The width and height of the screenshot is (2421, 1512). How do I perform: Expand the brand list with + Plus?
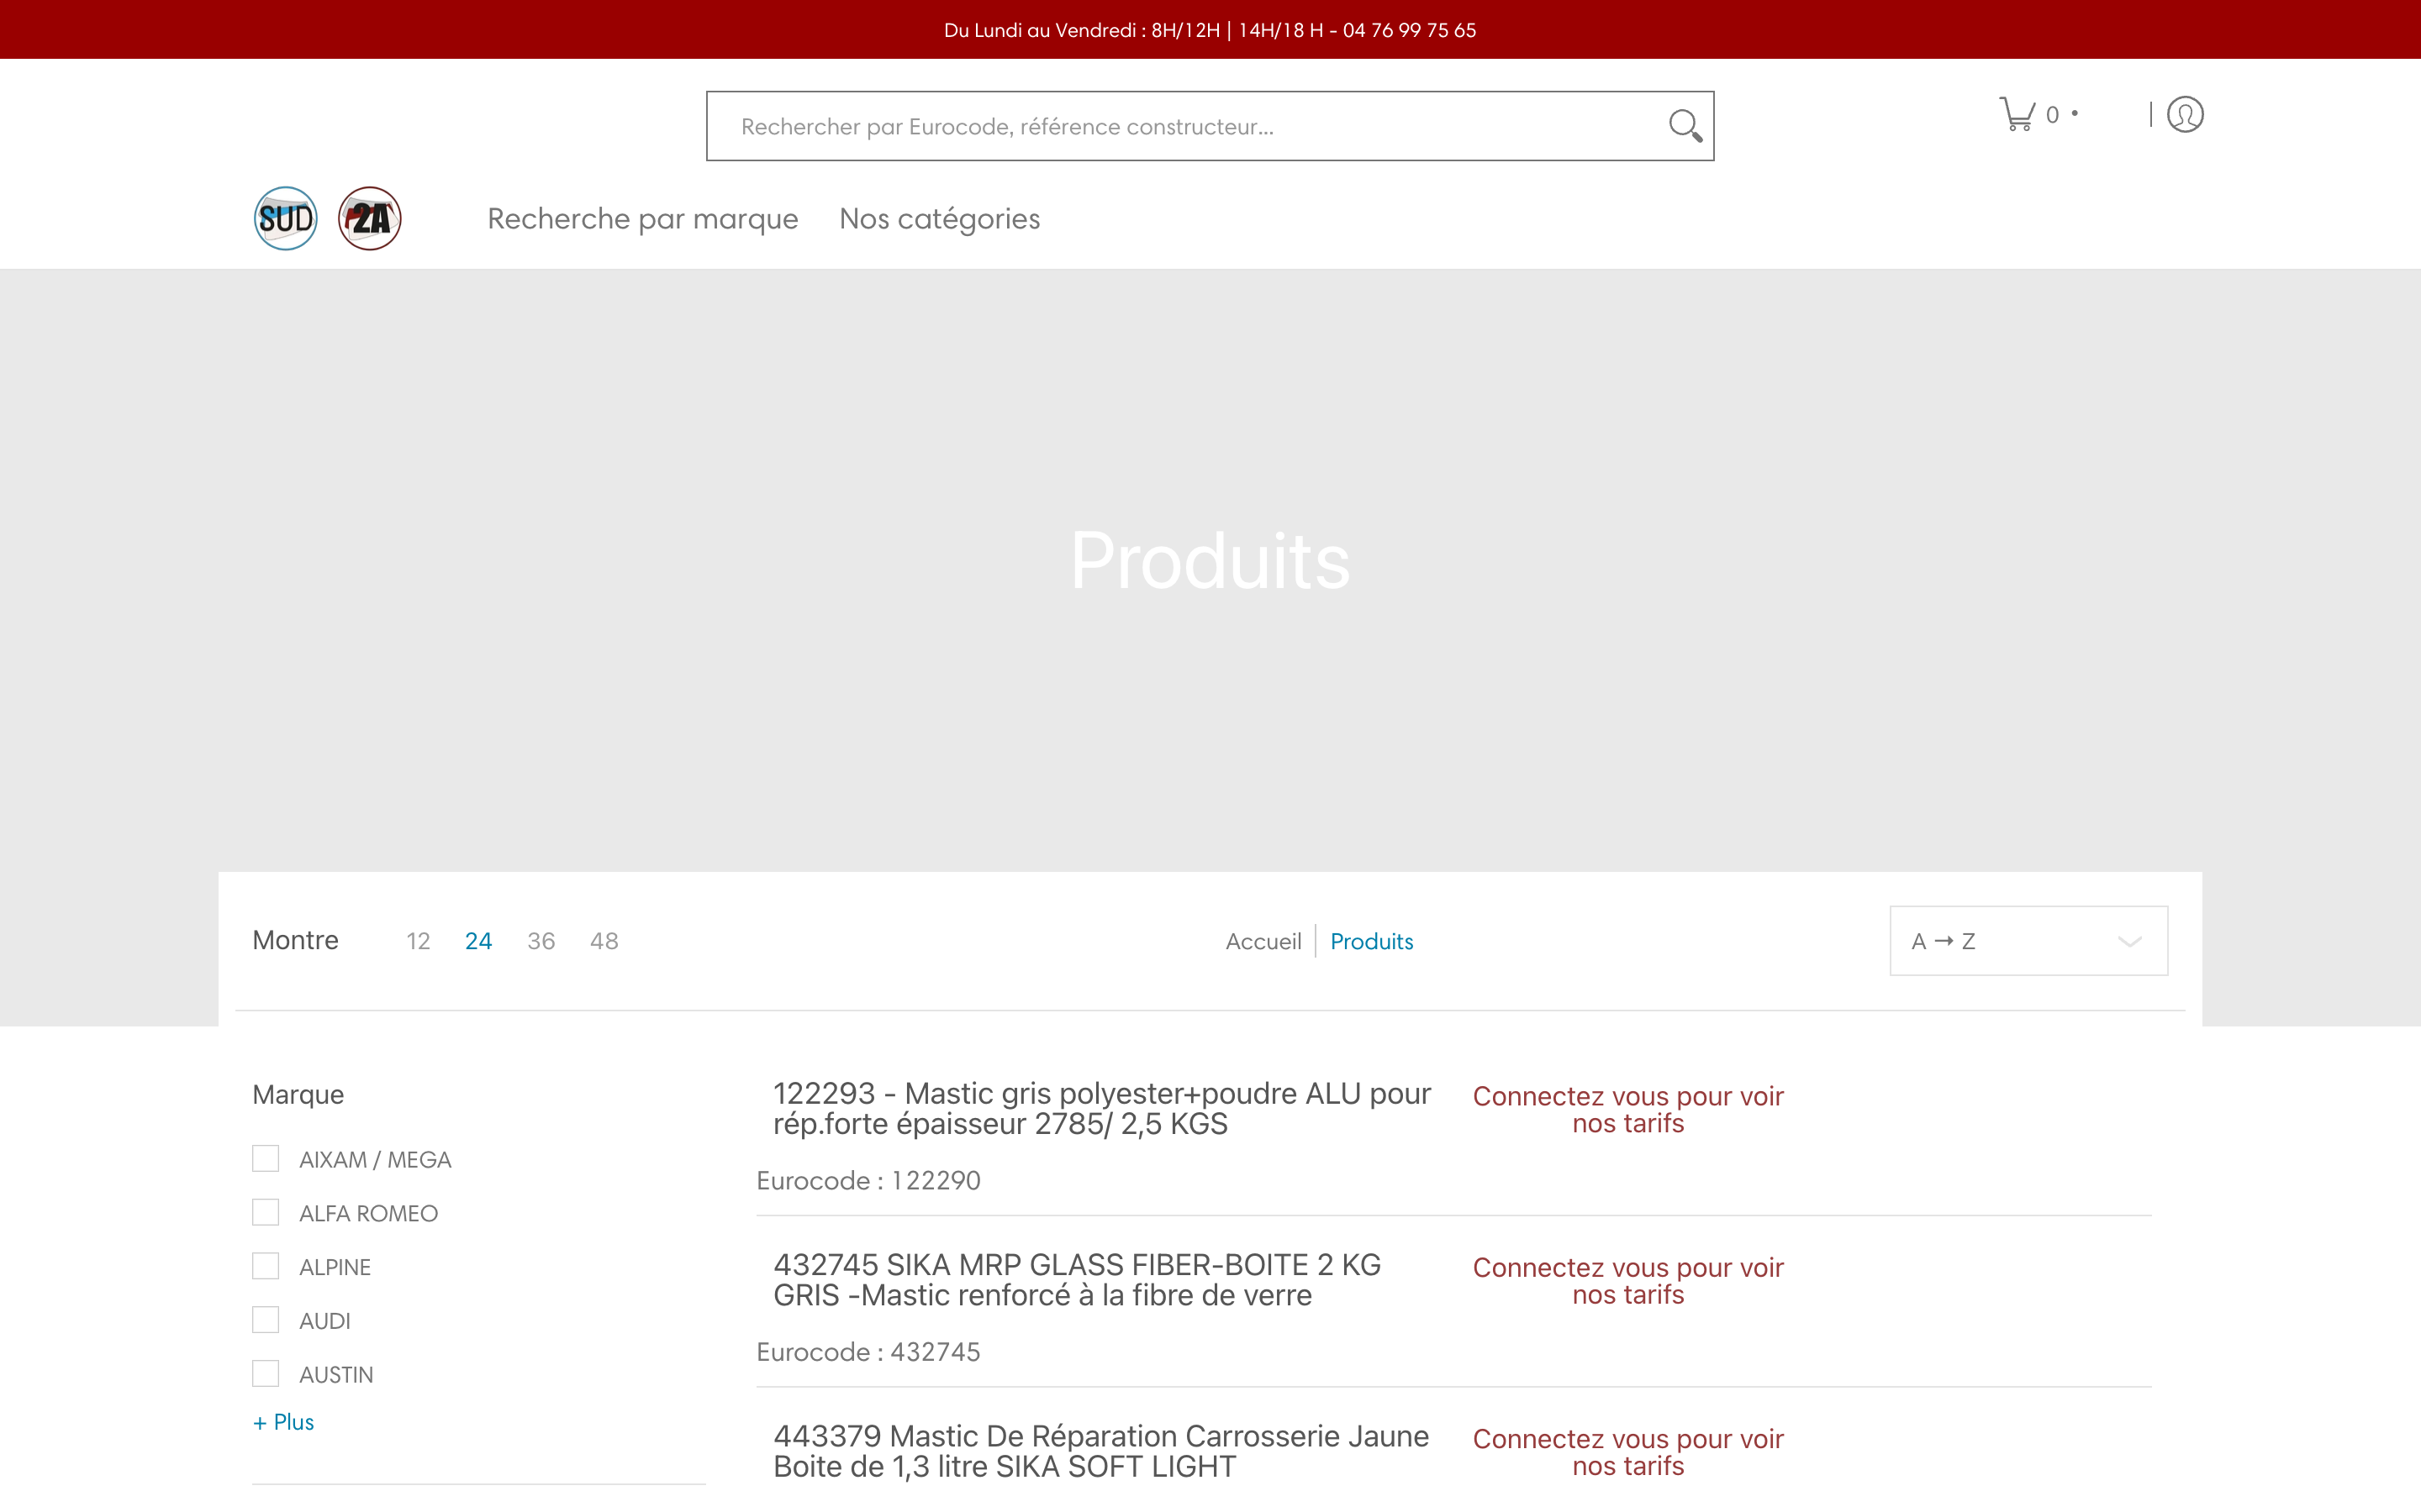point(283,1421)
